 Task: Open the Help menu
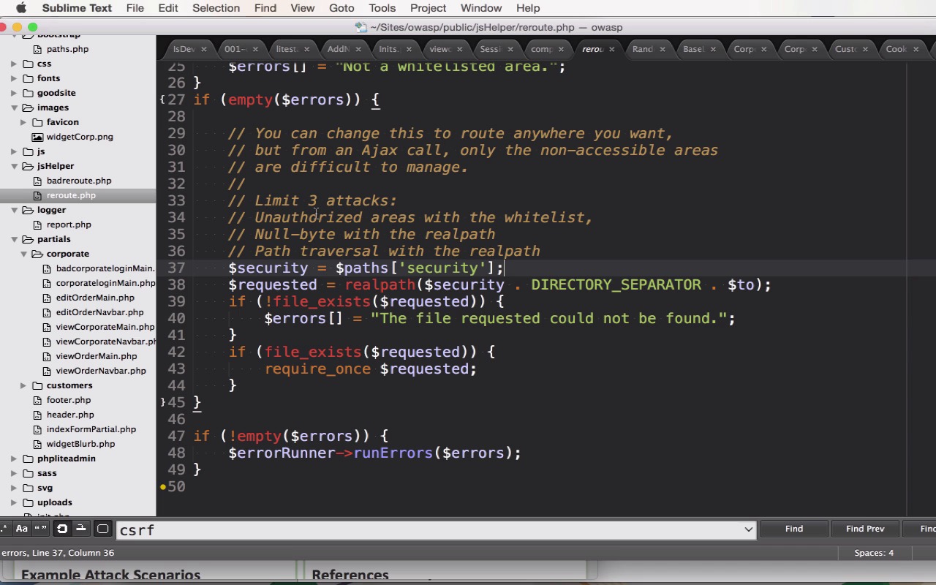click(x=528, y=8)
